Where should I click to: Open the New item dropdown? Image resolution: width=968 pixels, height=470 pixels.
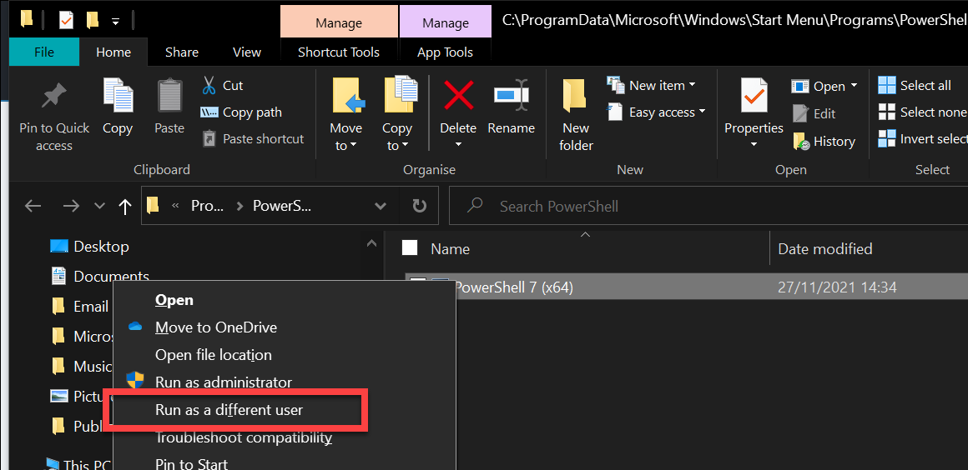point(651,84)
